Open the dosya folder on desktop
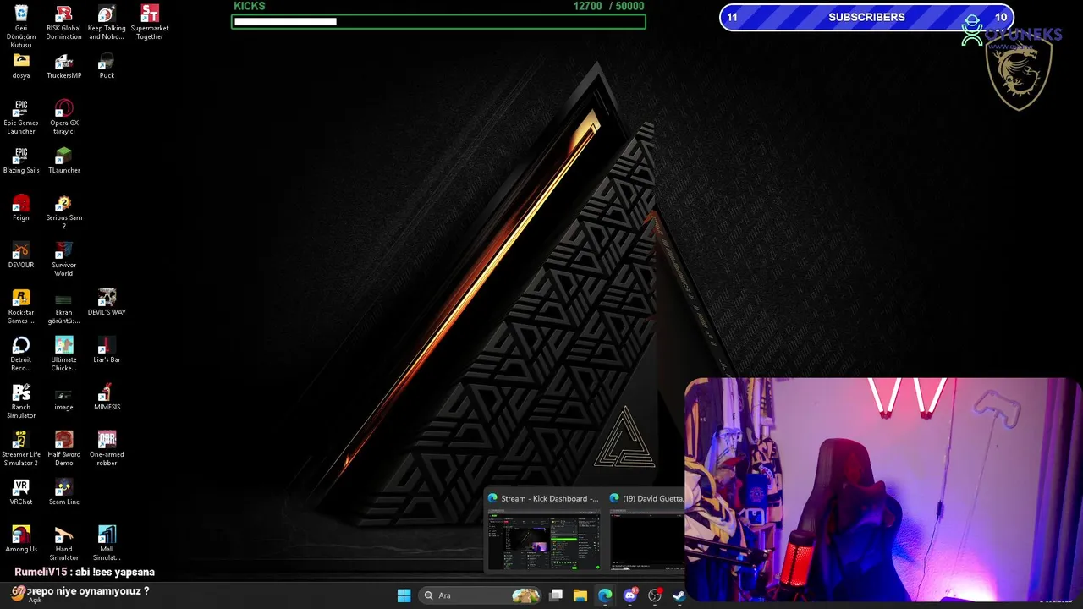1083x609 pixels. (x=21, y=66)
